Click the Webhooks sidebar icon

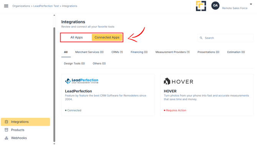point(7,138)
